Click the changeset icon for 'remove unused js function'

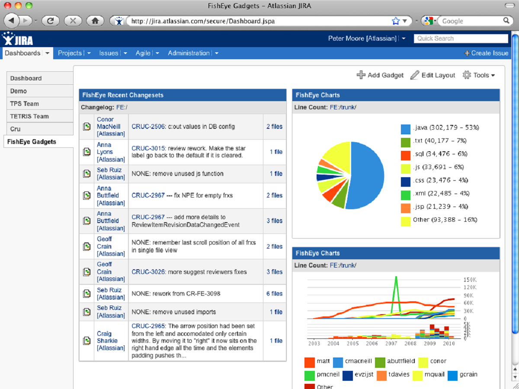(87, 174)
